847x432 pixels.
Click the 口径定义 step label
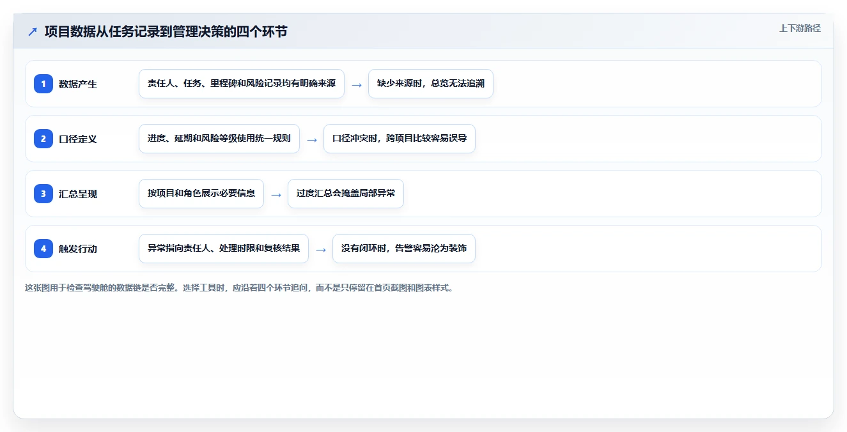point(78,139)
